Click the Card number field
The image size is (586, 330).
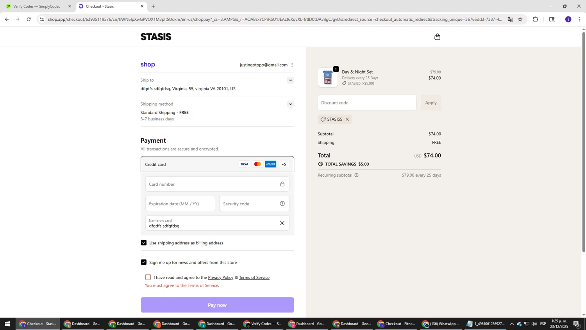tap(217, 184)
